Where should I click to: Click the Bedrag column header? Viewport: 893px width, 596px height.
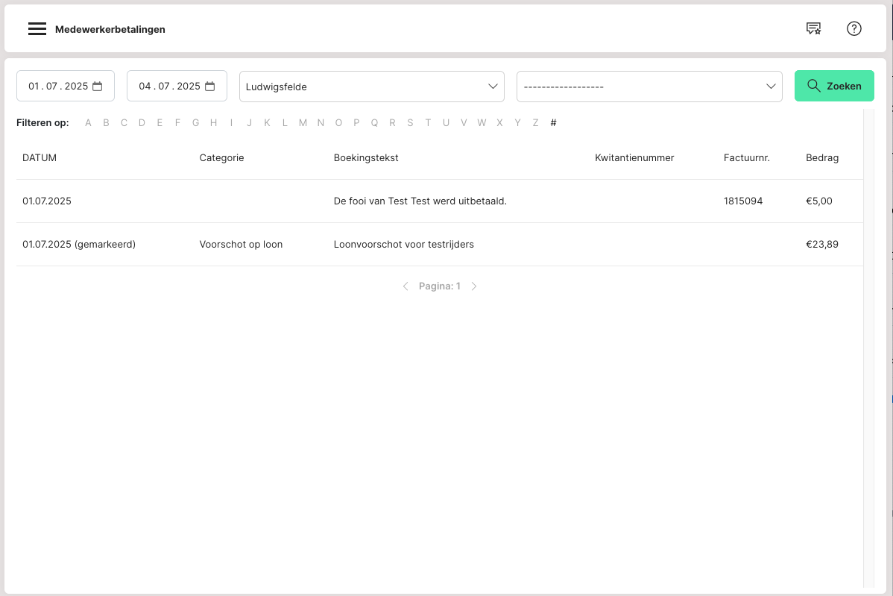(821, 158)
